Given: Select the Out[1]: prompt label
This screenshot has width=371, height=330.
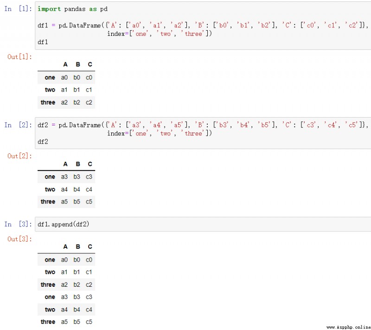Looking at the screenshot, I should pos(19,57).
